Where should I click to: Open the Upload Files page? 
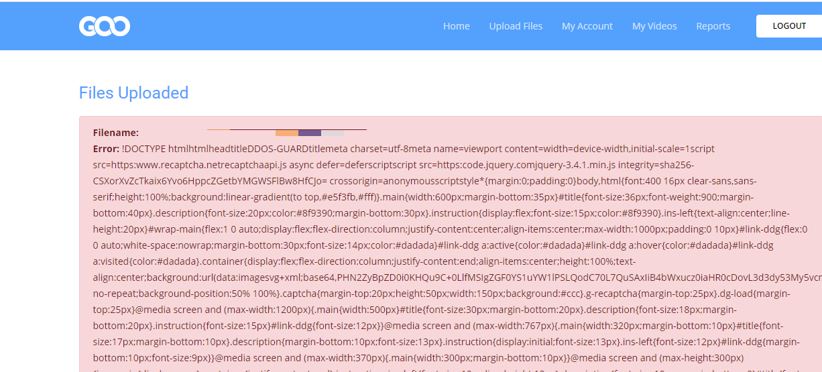(x=516, y=26)
